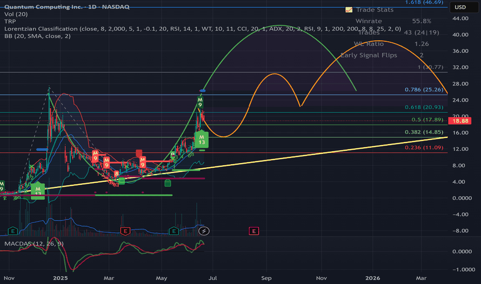Click the 2026 label on time axis

(373, 278)
